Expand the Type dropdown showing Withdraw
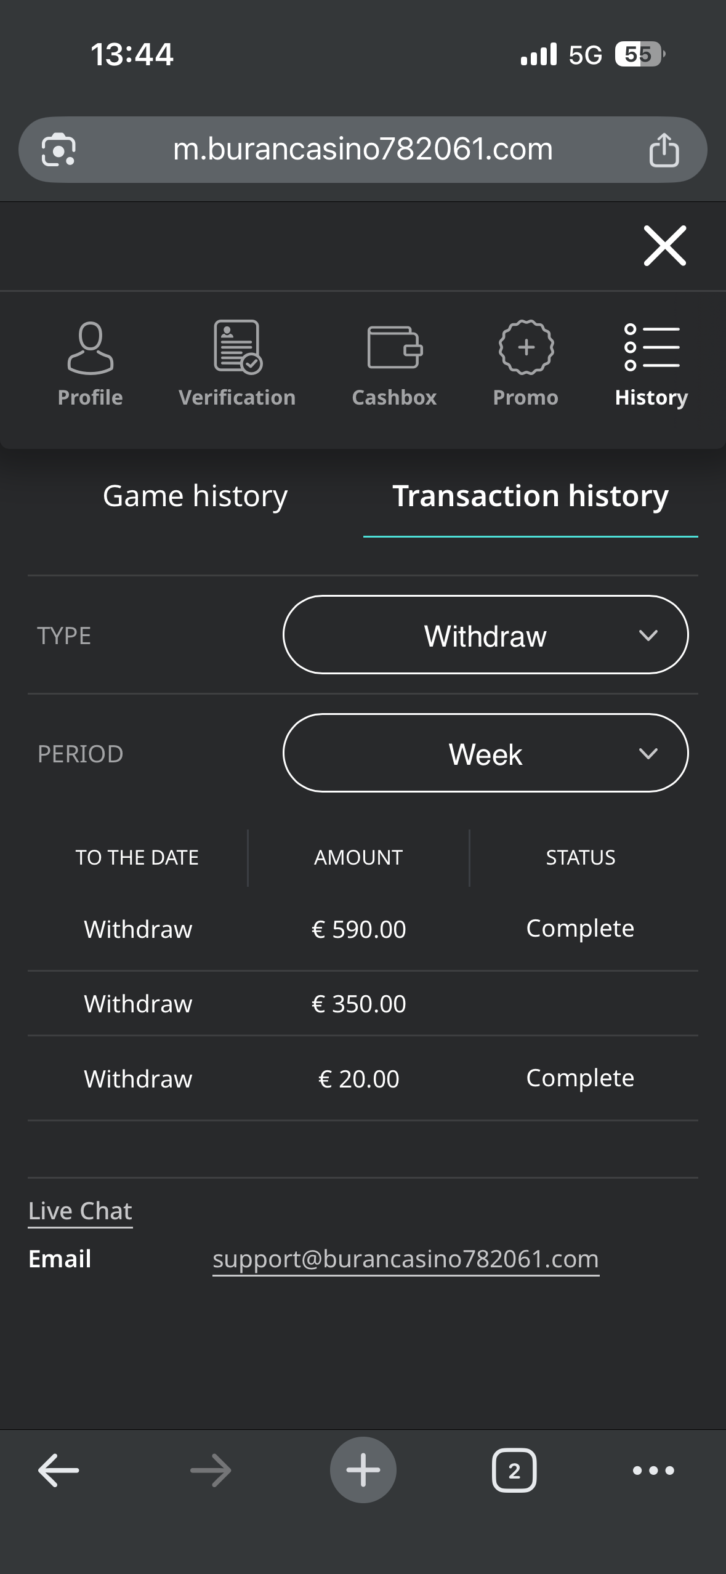Image resolution: width=726 pixels, height=1574 pixels. click(x=485, y=635)
